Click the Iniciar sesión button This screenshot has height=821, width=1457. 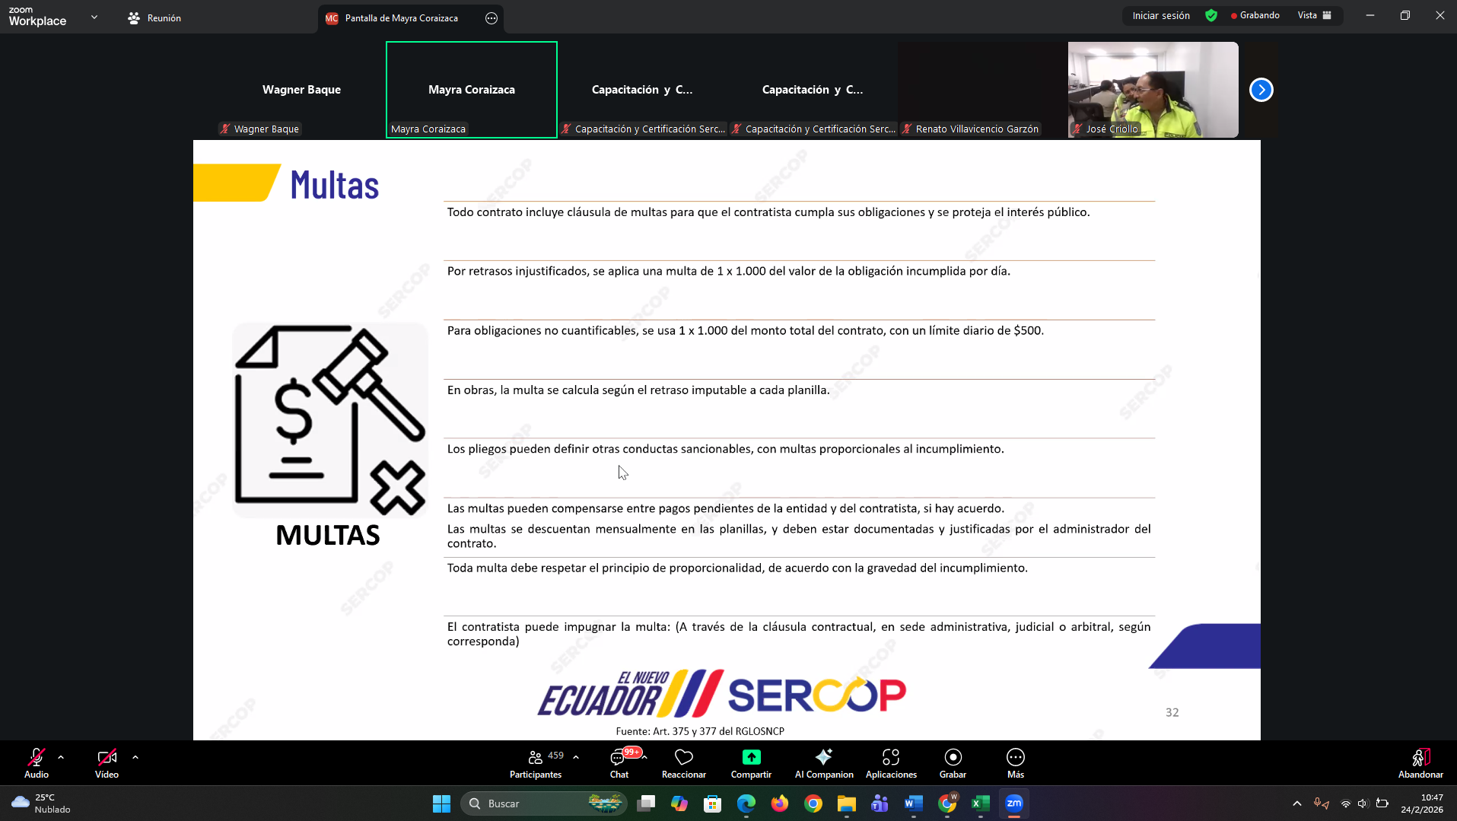[x=1160, y=15]
